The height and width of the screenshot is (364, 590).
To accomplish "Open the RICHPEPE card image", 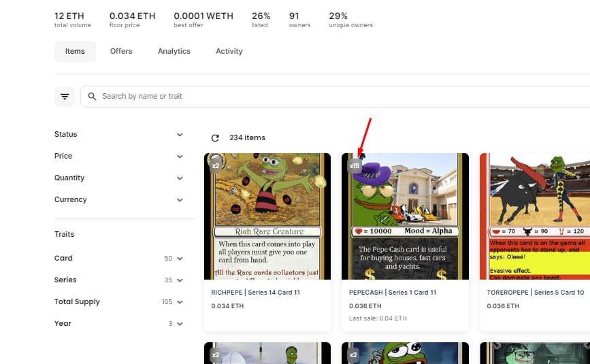I will 267,216.
